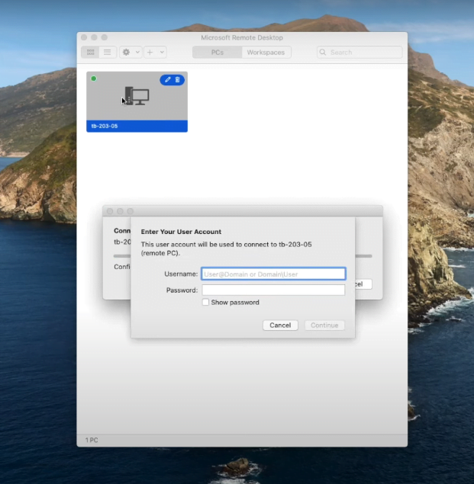474x484 pixels.
Task: Switch to grid view icon in toolbar
Action: 91,53
